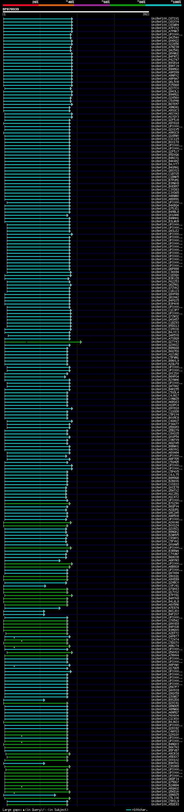This screenshot has width=184, height=812.
Task: Select label UniRef100_A9NPX2
Action: 165,76
